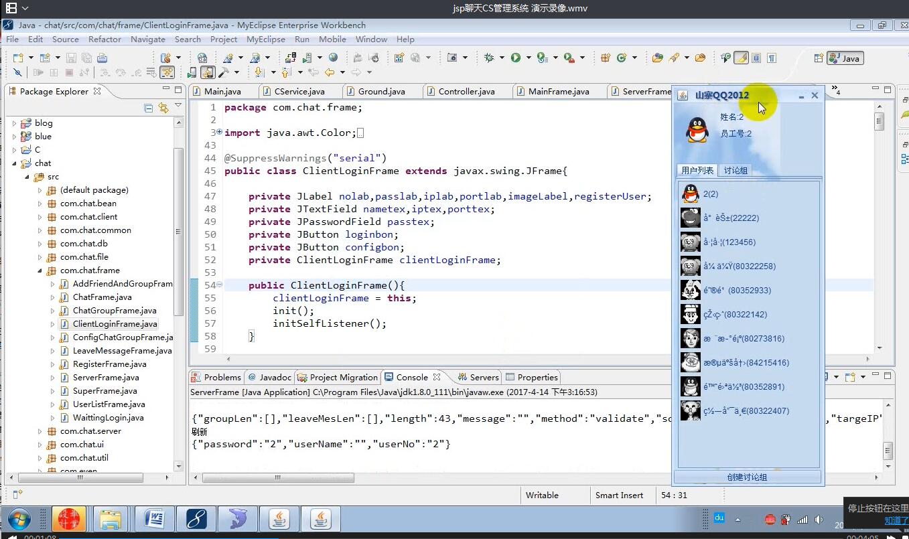Switch to the MainFrame.java editor tab
Screen dimensions: 909x539
tap(559, 91)
